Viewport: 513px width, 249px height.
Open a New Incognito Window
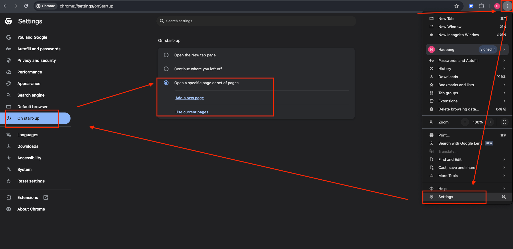tap(467, 35)
